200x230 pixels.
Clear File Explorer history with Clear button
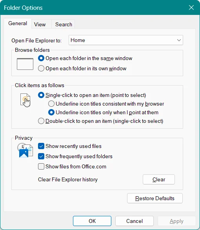(159, 179)
